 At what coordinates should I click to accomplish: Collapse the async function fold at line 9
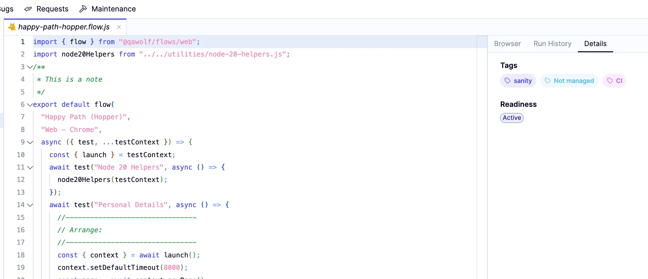[x=30, y=142]
